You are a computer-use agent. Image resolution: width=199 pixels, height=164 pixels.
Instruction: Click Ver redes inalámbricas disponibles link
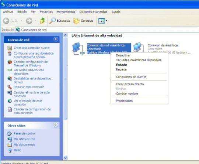29,72
